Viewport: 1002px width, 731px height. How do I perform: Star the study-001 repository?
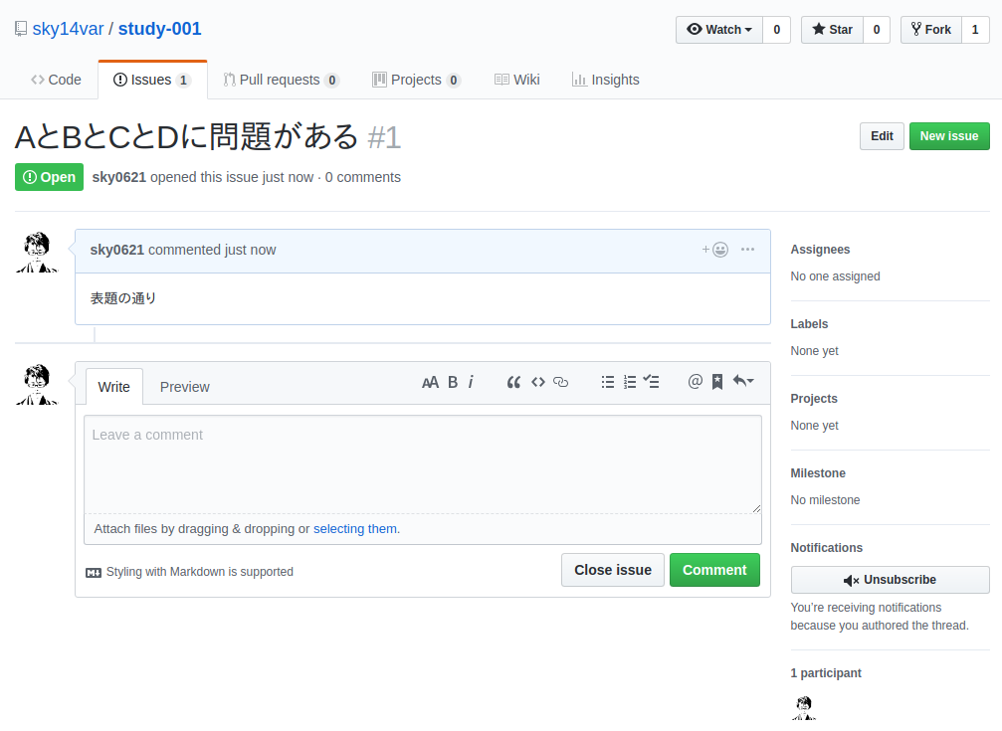(832, 30)
